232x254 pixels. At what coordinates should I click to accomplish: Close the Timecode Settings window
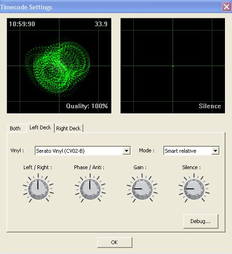pyautogui.click(x=226, y=7)
